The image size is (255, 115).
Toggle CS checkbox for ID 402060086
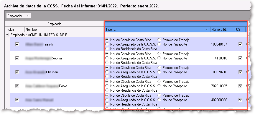[x=240, y=100]
